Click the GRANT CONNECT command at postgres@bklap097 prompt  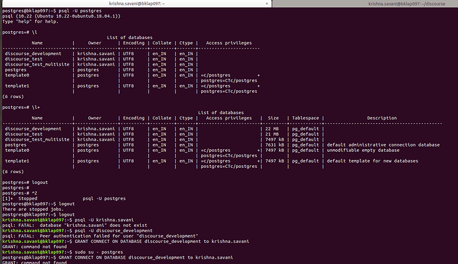coord(117,257)
